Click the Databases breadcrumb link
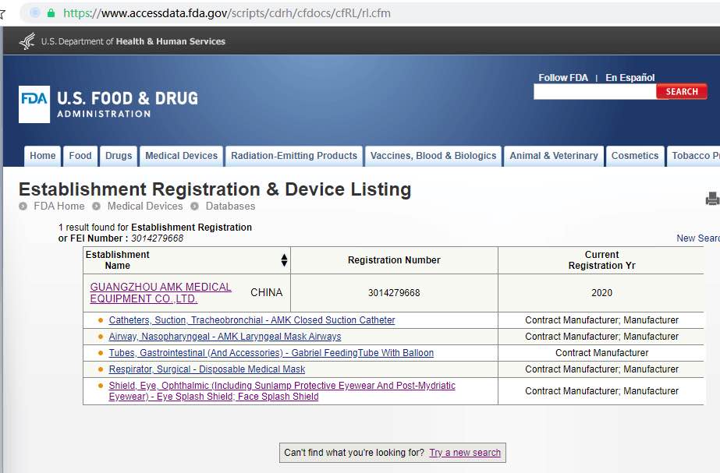 [230, 206]
